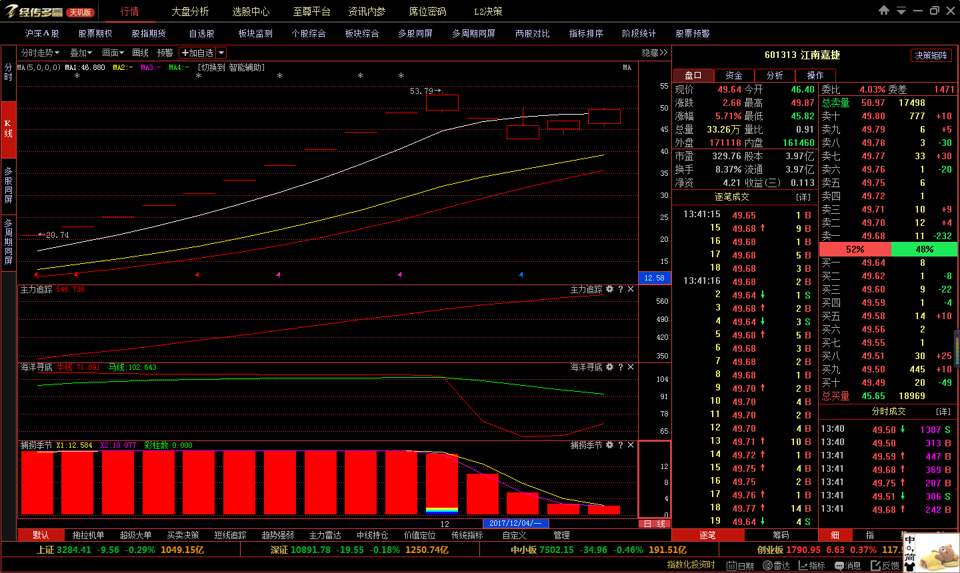960x573 pixels.
Task: Select the 默认 indicator group tab
Action: coord(41,535)
